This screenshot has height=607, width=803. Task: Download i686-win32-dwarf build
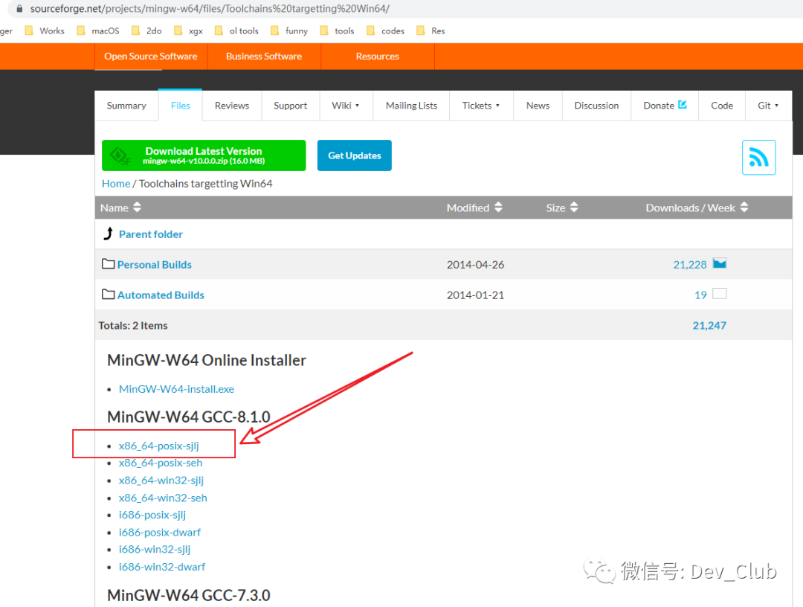click(x=162, y=567)
